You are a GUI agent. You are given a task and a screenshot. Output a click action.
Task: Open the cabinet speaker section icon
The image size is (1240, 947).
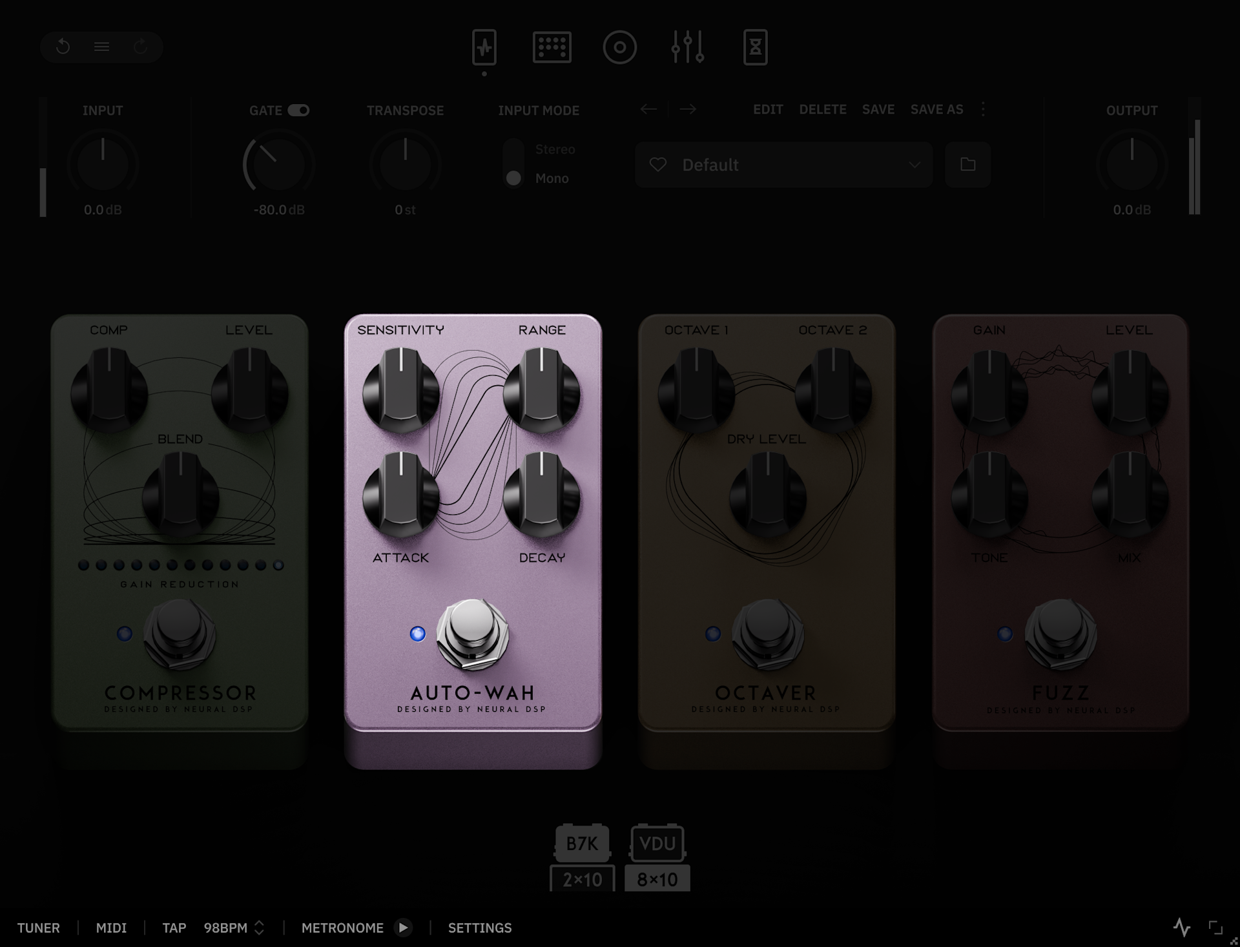point(619,47)
